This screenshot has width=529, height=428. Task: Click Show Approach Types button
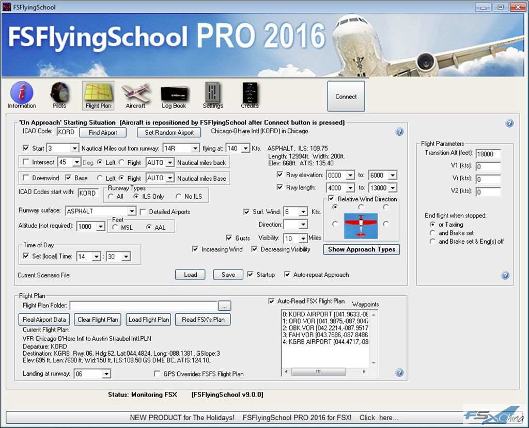click(361, 249)
